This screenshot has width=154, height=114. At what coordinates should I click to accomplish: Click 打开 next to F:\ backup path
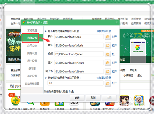[114, 83]
